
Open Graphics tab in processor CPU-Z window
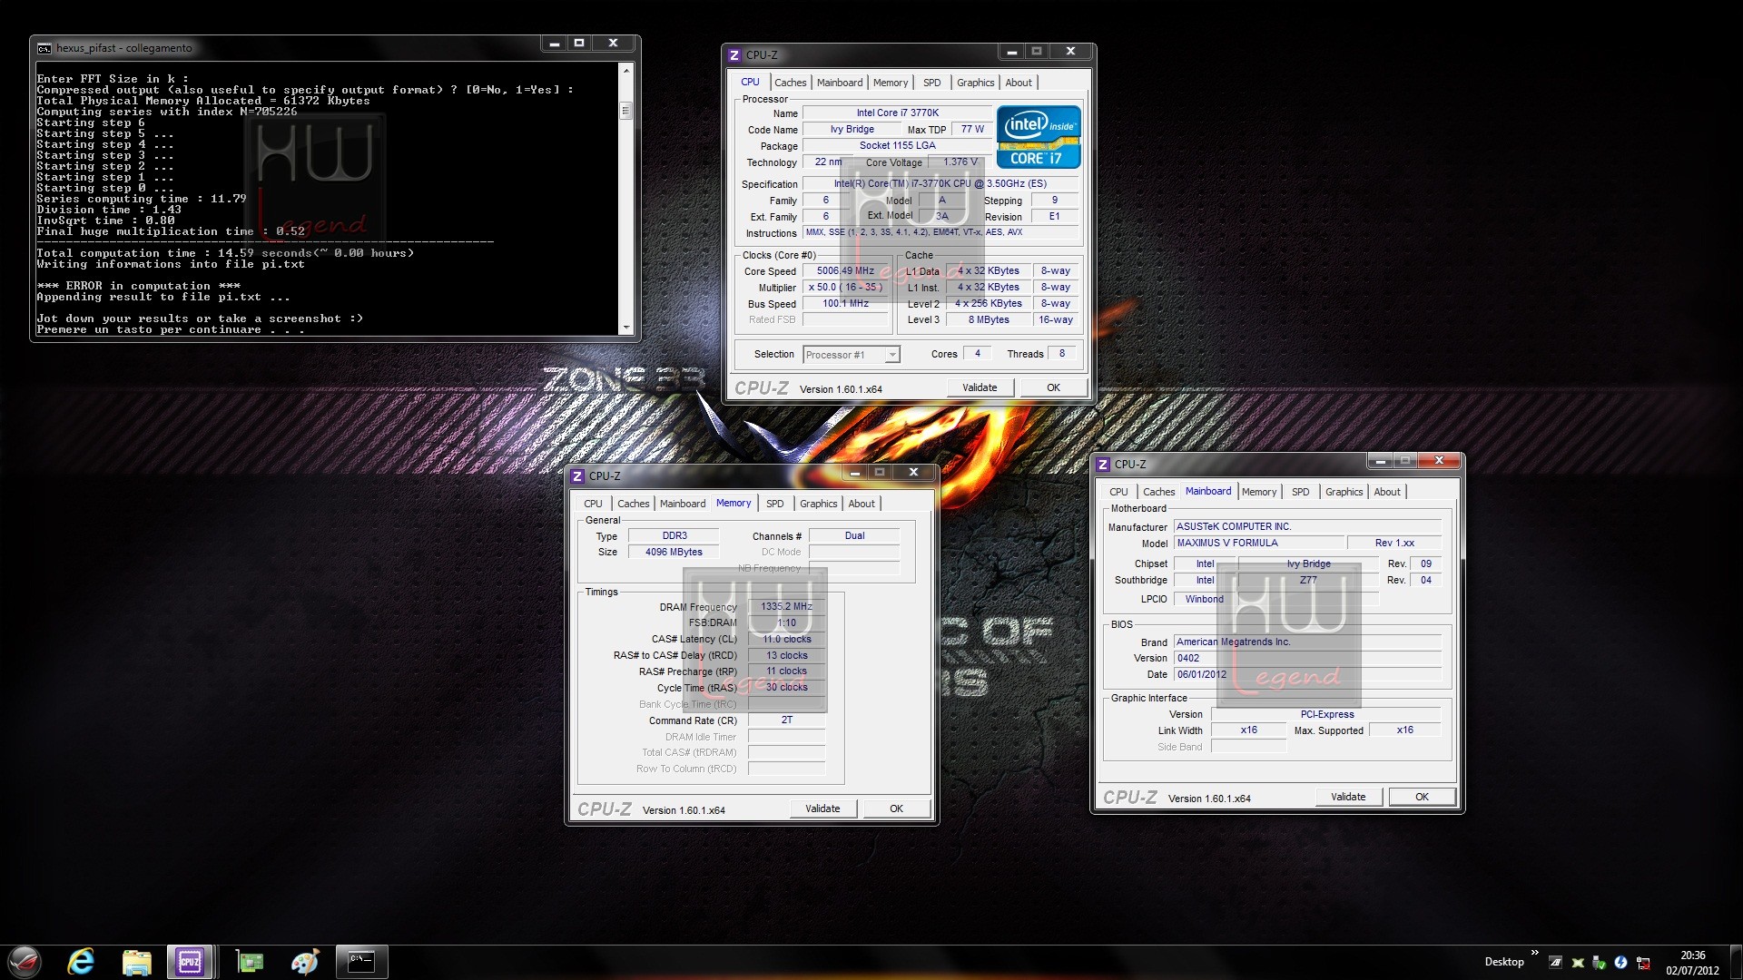click(976, 83)
